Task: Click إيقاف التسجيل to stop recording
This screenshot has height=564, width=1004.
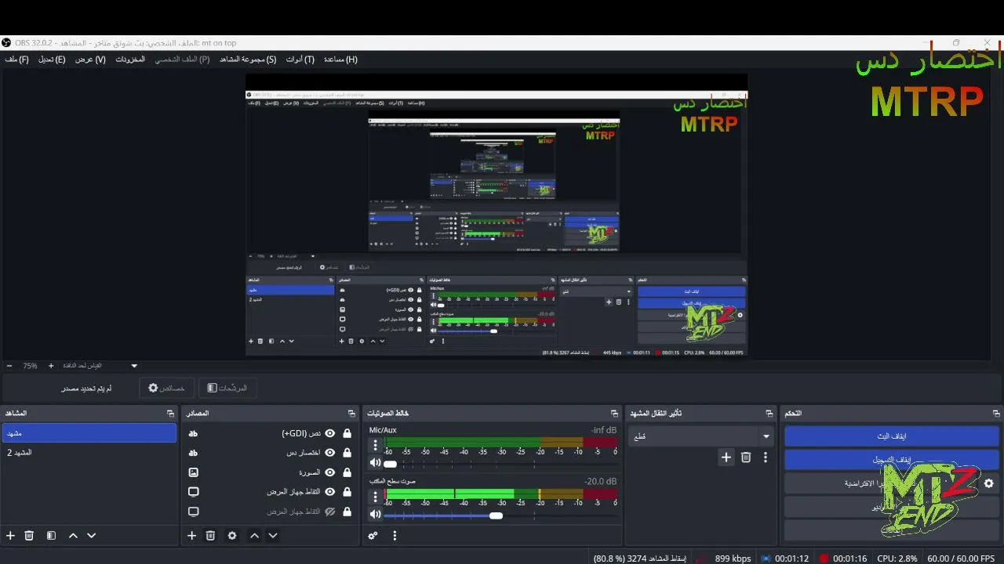Action: pos(892,460)
